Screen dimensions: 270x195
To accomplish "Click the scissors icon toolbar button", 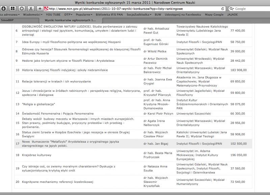I will (x=31, y=8).
